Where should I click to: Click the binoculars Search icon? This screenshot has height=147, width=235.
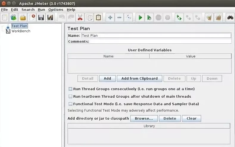(x=230, y=18)
